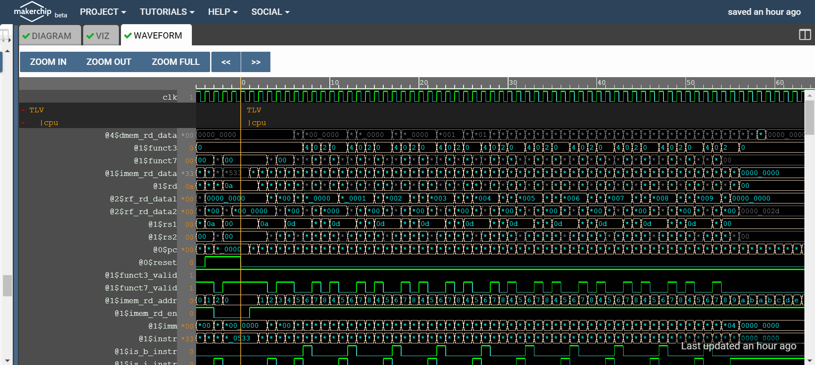Click ZOOM IN button

click(48, 62)
